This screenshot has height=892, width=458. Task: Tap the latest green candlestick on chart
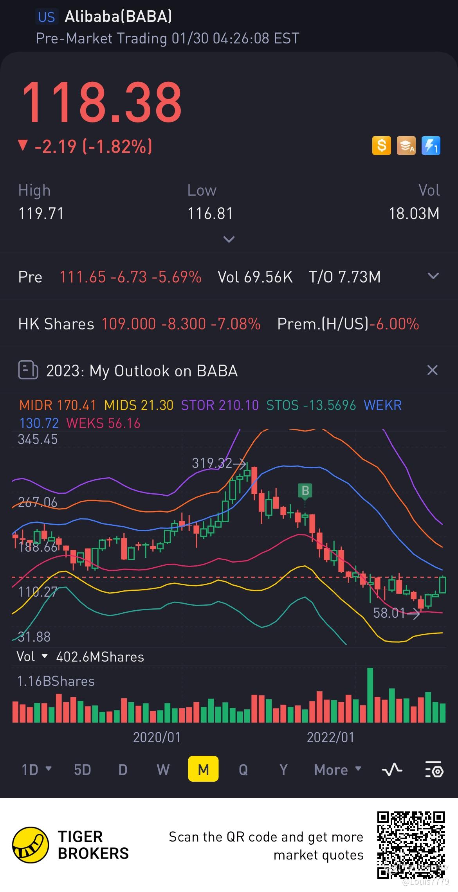(x=443, y=584)
